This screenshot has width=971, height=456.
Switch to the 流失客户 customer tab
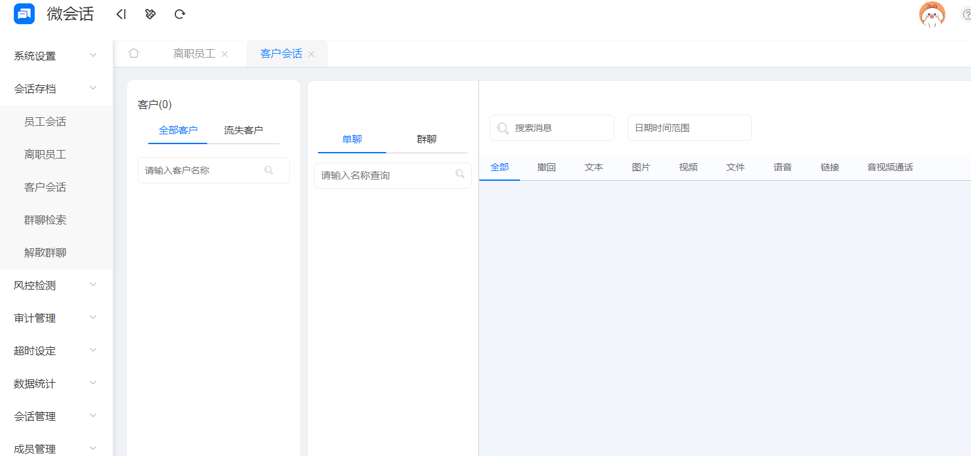(x=243, y=130)
